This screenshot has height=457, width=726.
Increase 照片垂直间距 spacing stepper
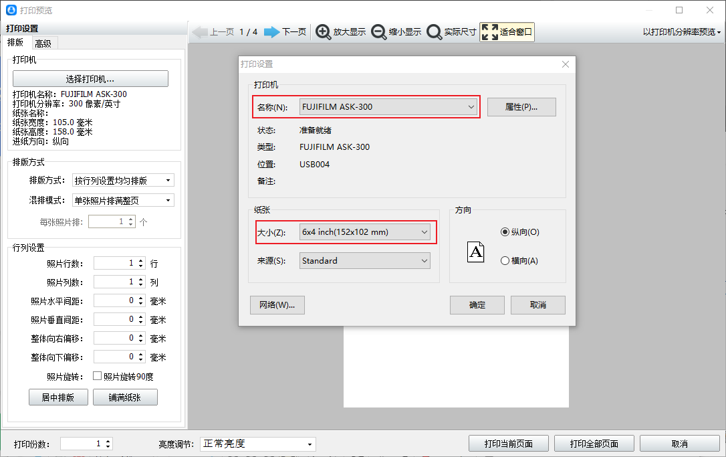pos(141,316)
